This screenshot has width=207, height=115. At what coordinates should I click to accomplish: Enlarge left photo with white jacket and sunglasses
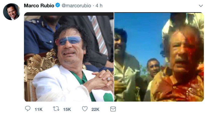tap(69, 57)
